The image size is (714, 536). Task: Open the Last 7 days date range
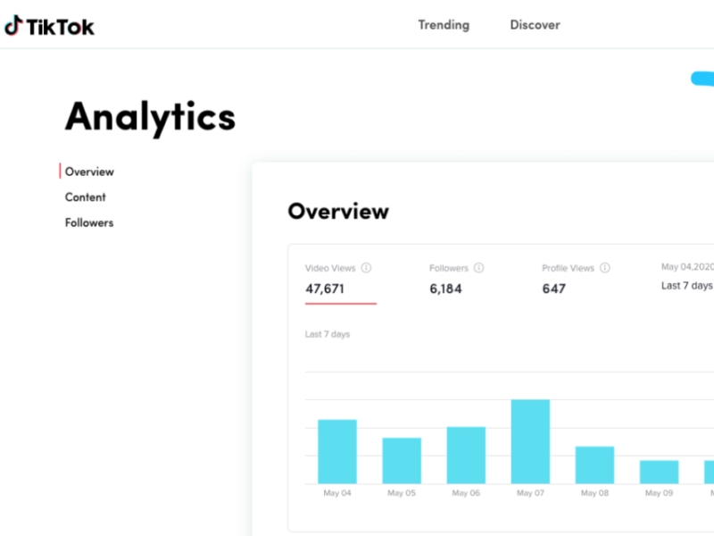(687, 286)
